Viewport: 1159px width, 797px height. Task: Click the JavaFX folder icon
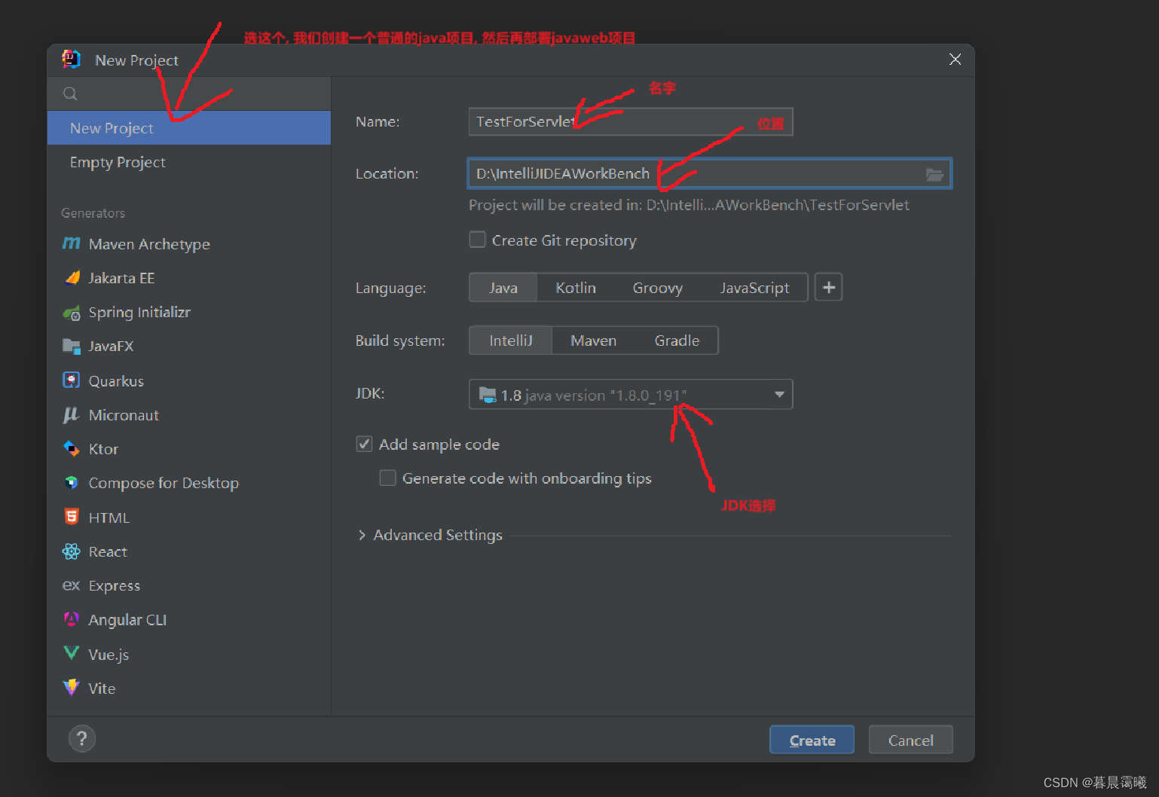coord(72,347)
